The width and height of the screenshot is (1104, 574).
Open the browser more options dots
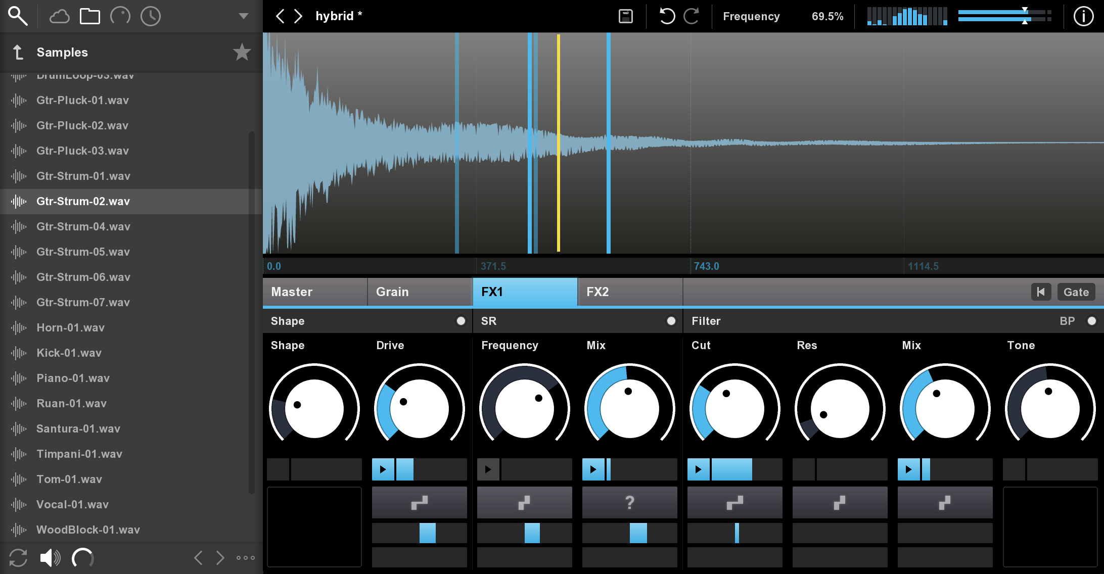(246, 558)
